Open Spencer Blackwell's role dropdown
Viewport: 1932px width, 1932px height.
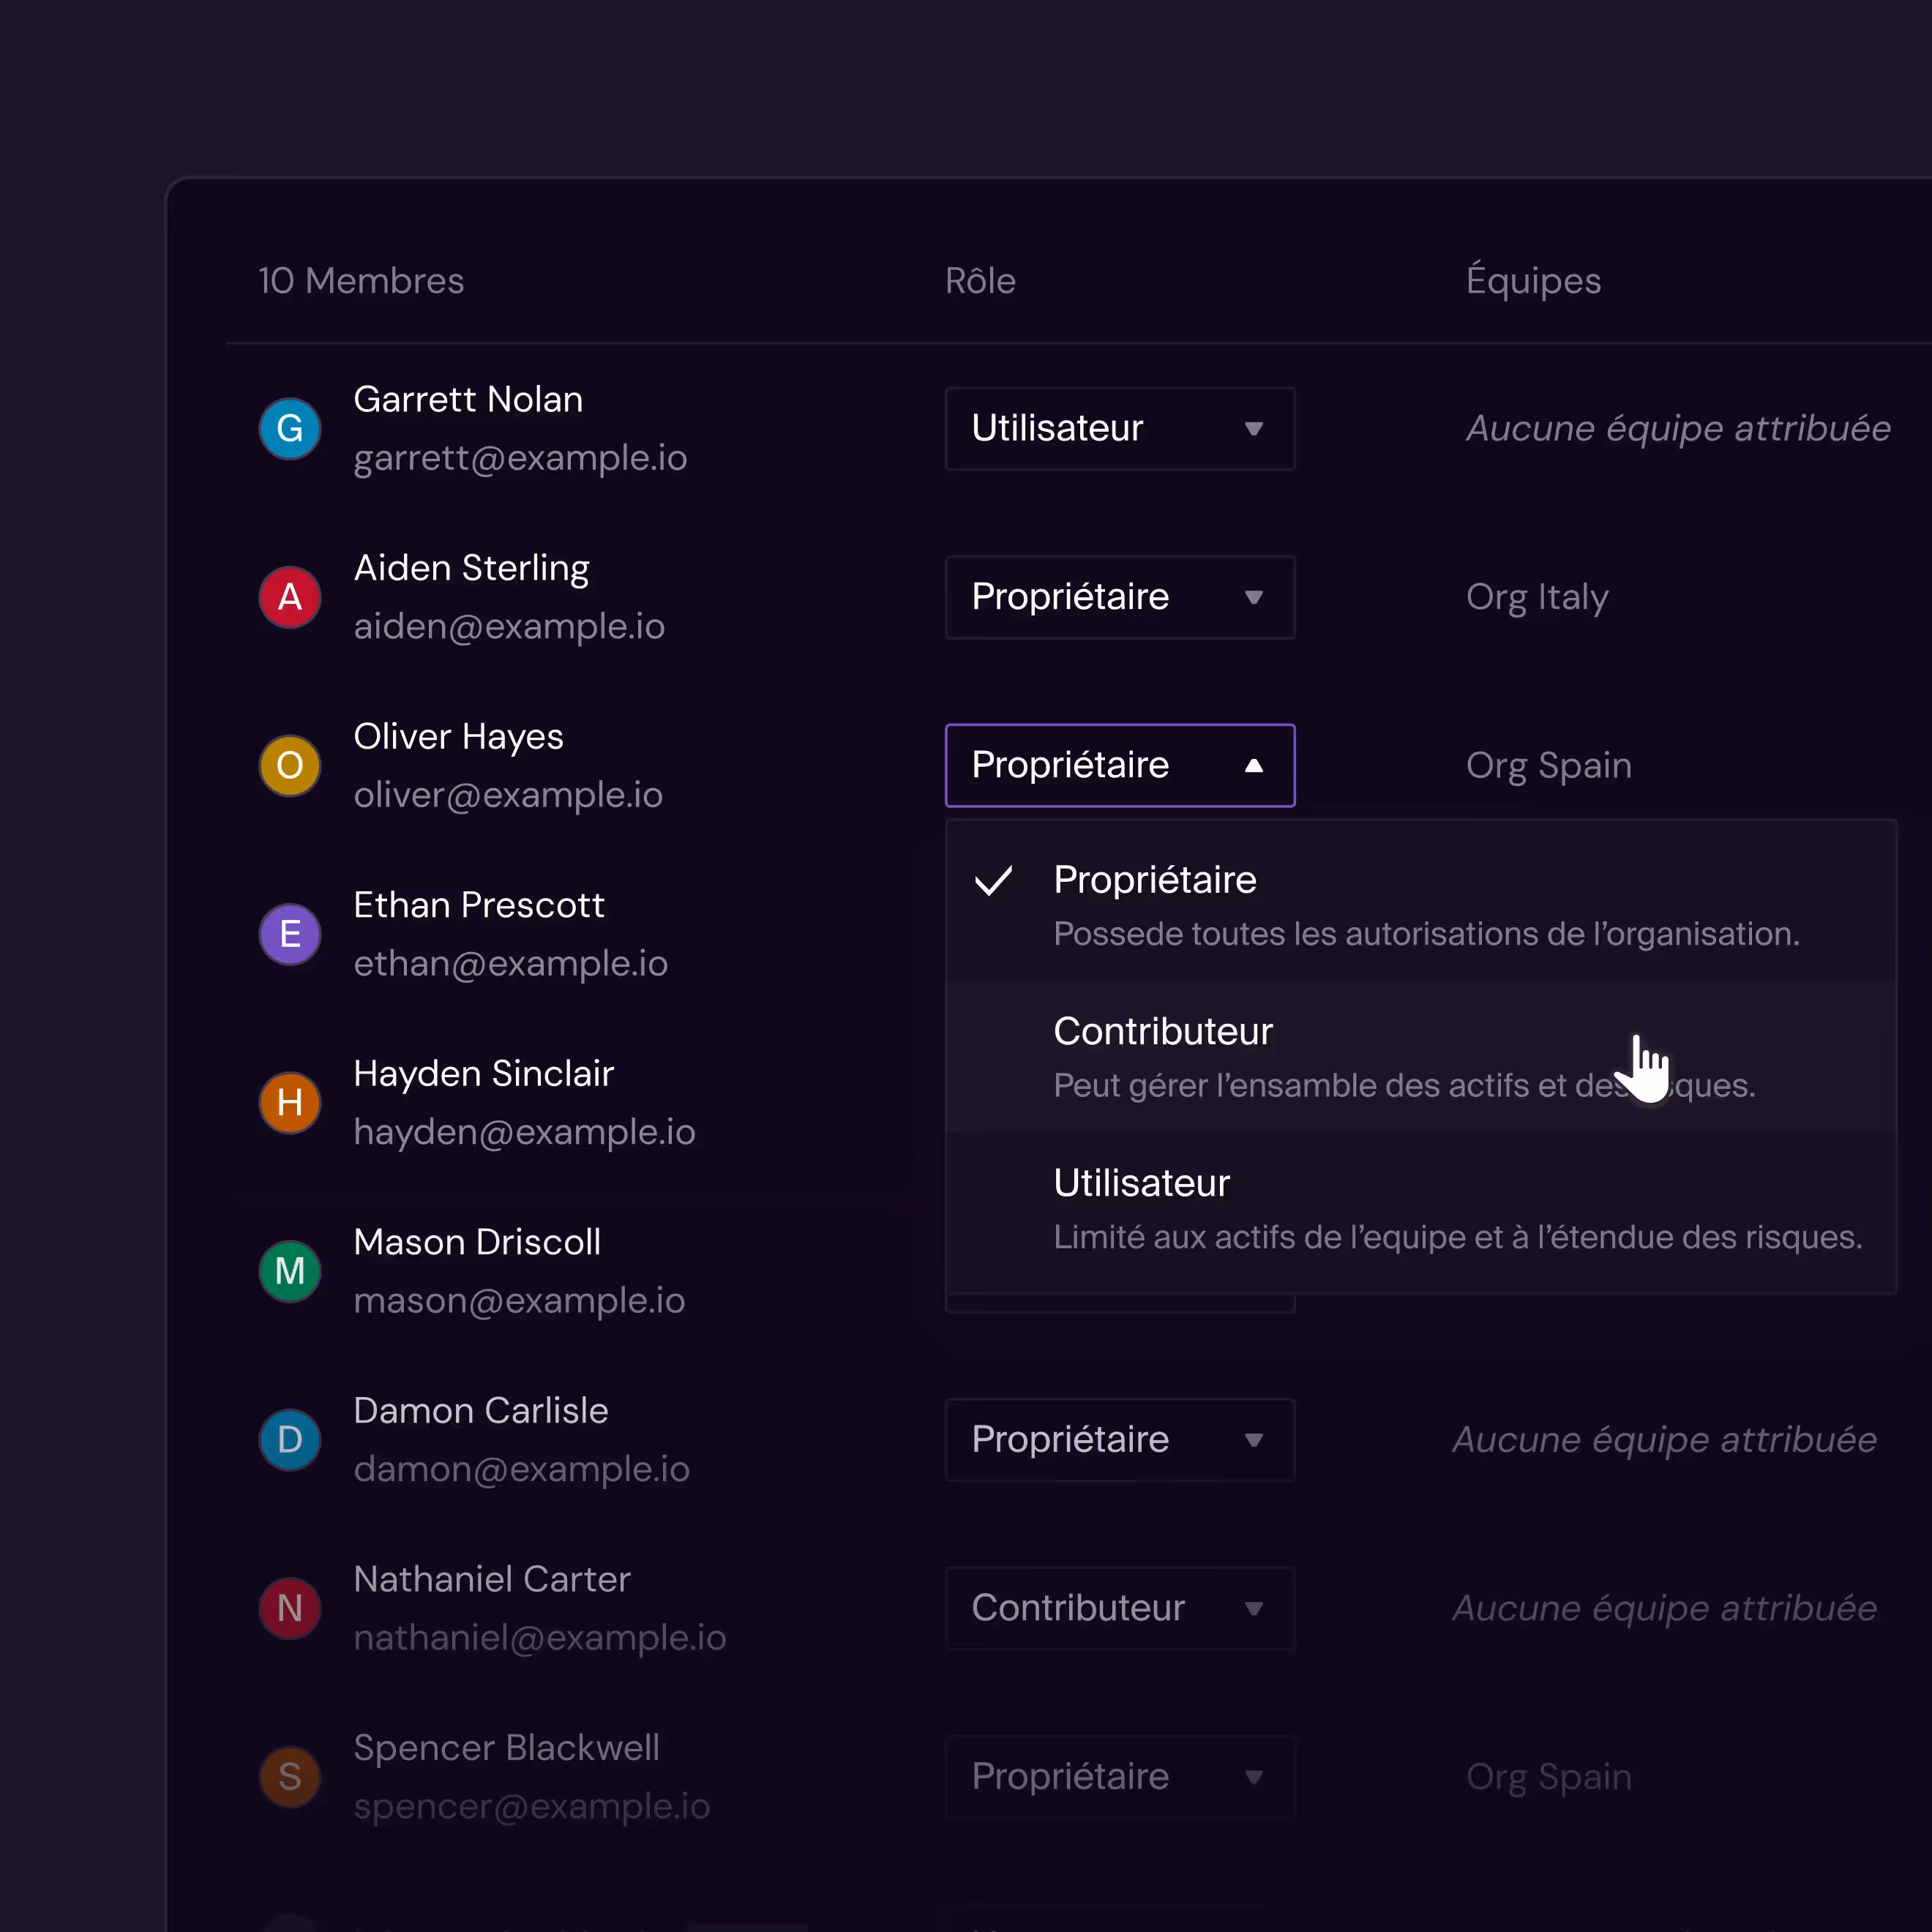click(x=1119, y=1776)
